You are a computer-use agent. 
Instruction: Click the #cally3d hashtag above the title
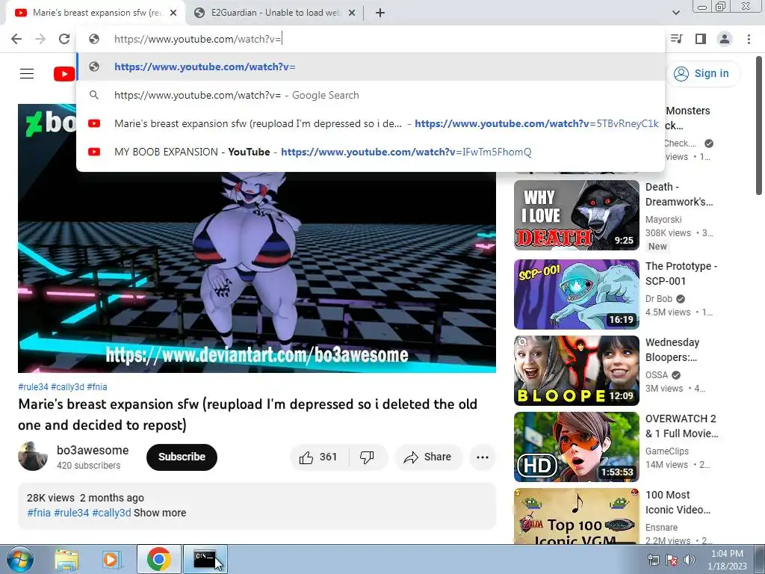point(67,387)
